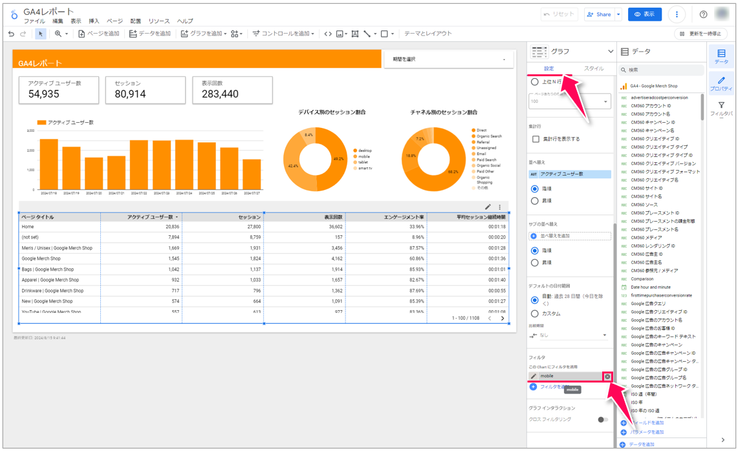Activate the selection pointer tool
The height and width of the screenshot is (451, 738).
(x=41, y=34)
